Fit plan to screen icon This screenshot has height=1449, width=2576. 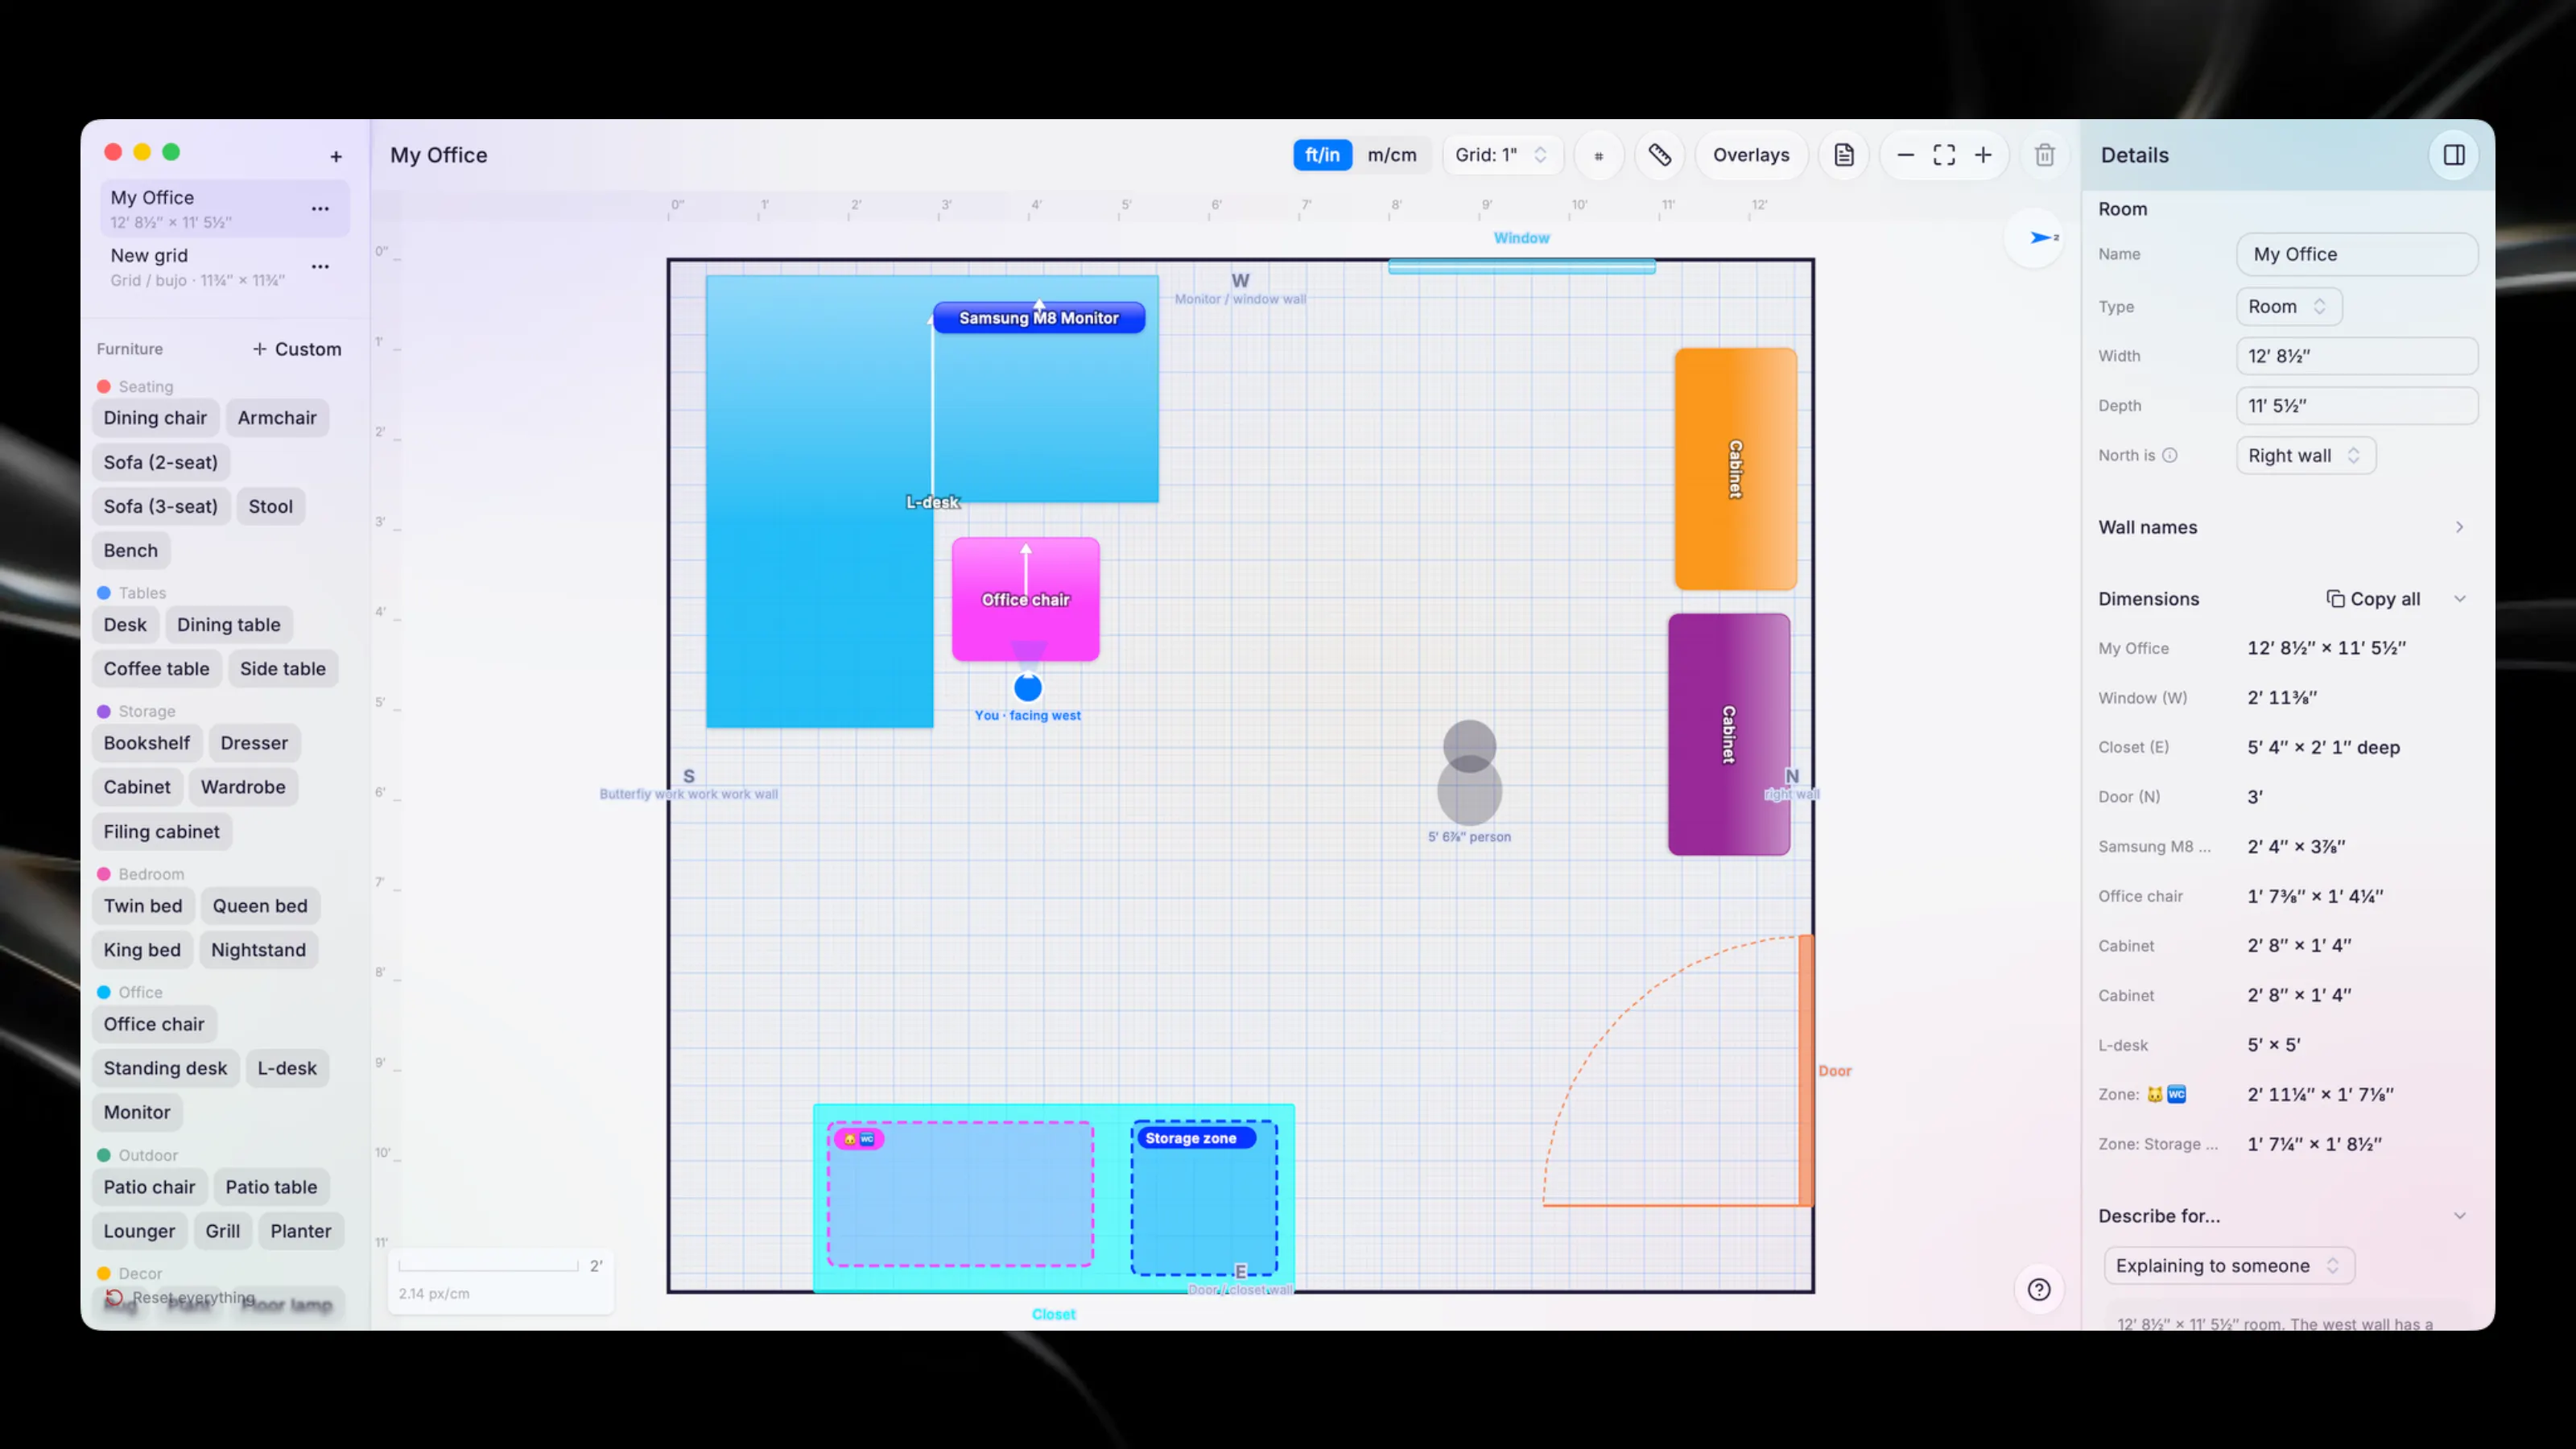(1944, 155)
